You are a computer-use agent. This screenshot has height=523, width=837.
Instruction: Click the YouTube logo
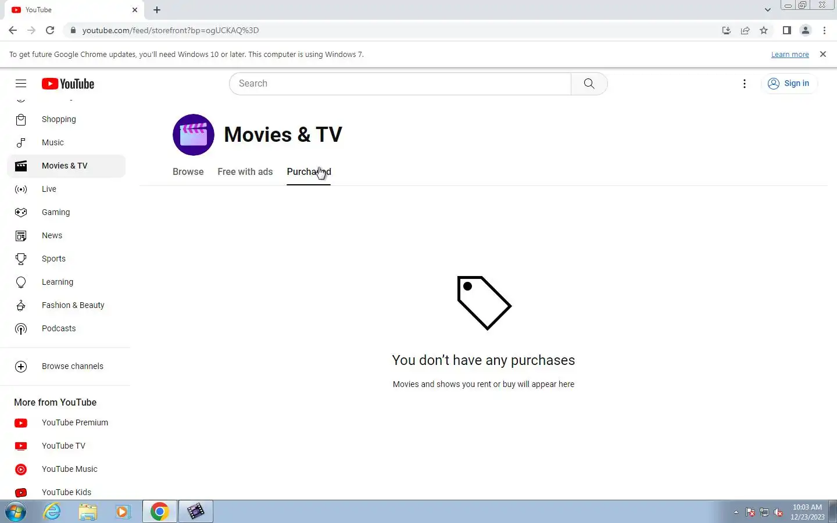(68, 84)
